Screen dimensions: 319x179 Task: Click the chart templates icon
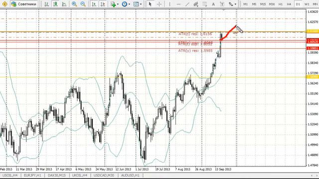coord(136,4)
